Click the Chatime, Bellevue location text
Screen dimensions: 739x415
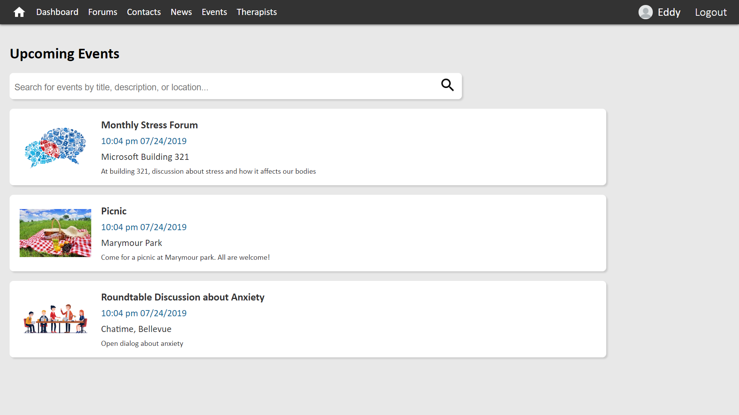click(136, 329)
